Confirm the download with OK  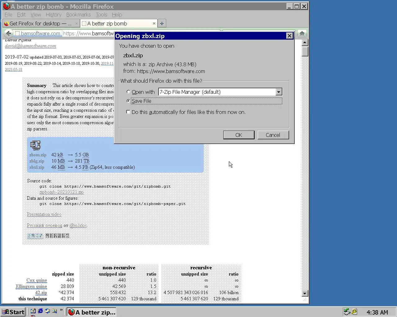(239, 135)
